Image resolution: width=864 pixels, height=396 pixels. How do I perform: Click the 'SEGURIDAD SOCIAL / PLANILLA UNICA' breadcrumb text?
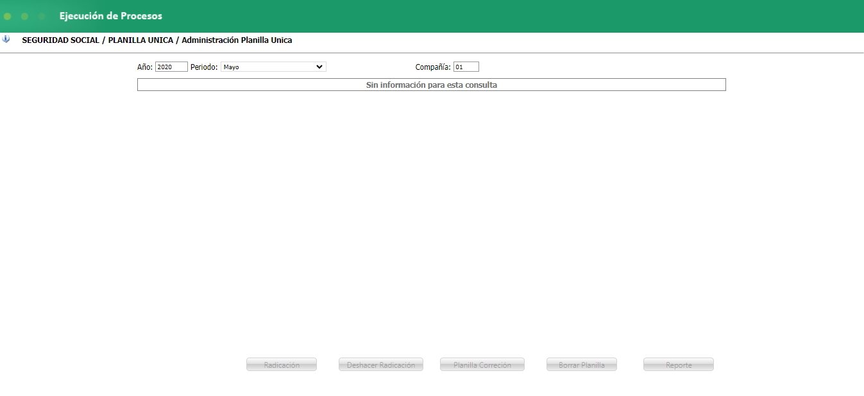97,40
